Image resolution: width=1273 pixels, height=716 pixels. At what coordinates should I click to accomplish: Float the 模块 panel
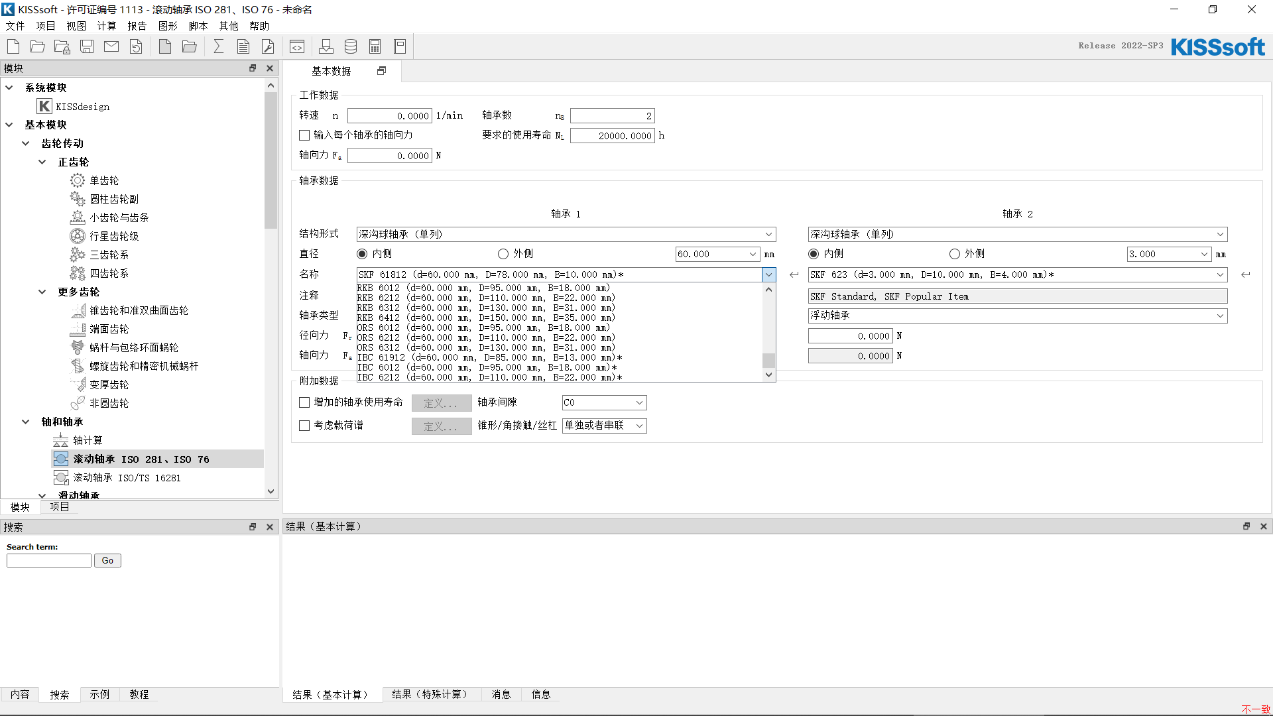click(x=253, y=68)
